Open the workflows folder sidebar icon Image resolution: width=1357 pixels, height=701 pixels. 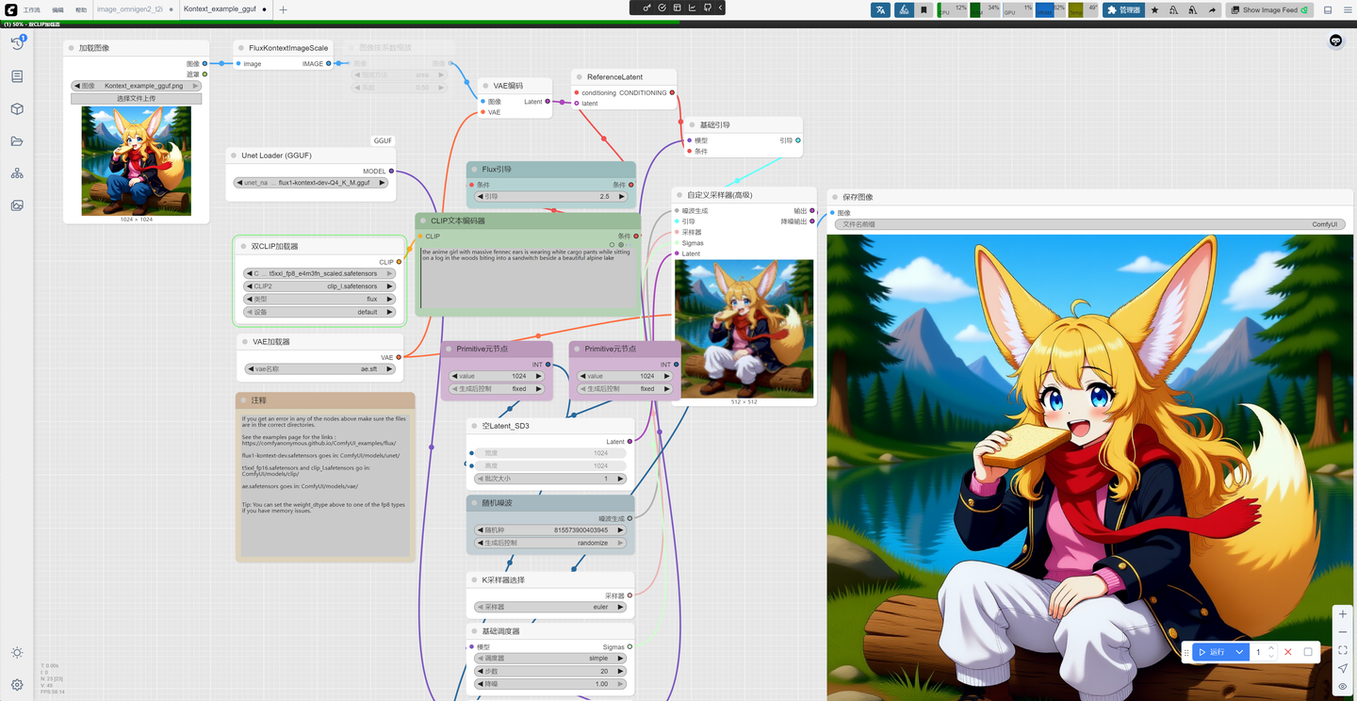17,141
